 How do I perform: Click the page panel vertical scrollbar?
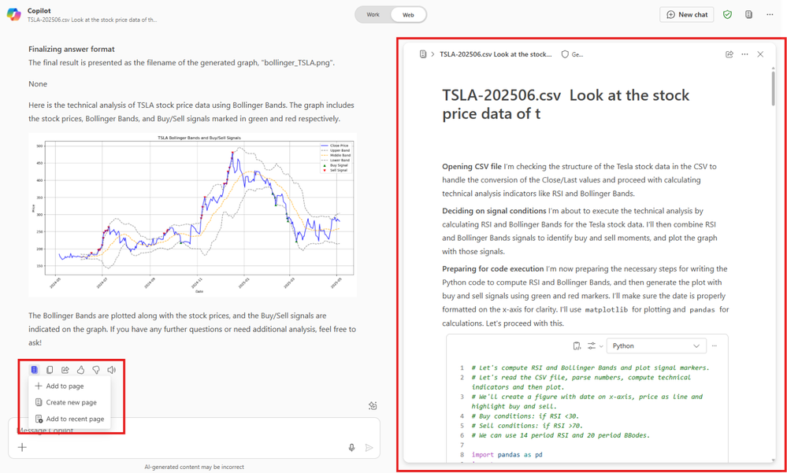[775, 88]
